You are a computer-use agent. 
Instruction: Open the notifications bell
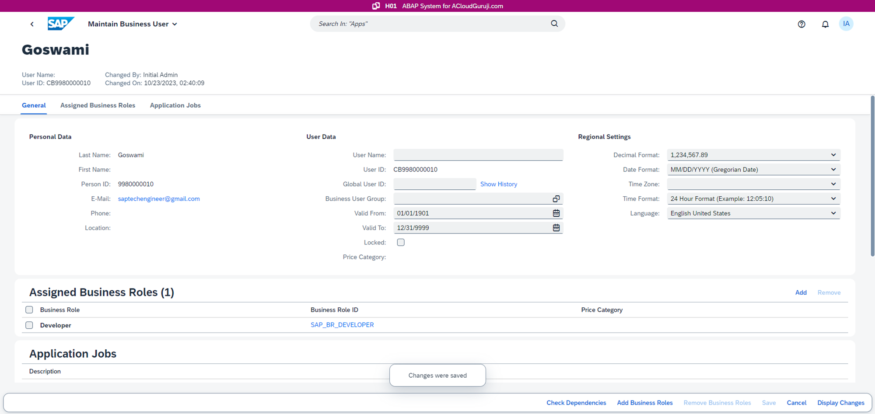(x=825, y=24)
